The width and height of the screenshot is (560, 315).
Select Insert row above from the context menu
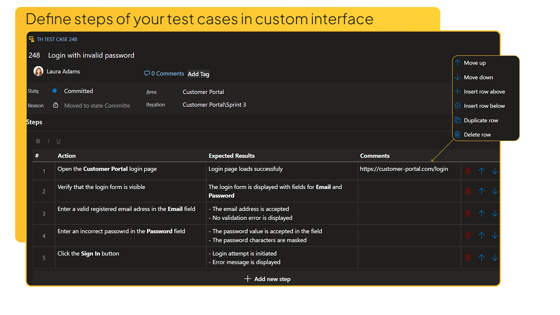484,91
